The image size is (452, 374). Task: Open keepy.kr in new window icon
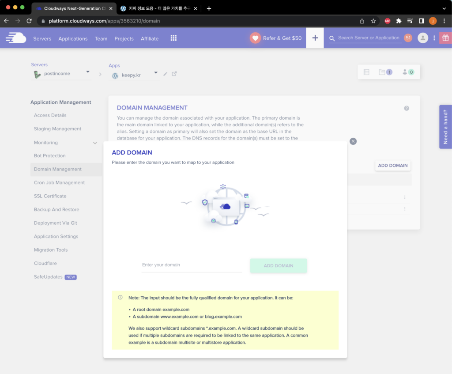click(174, 74)
